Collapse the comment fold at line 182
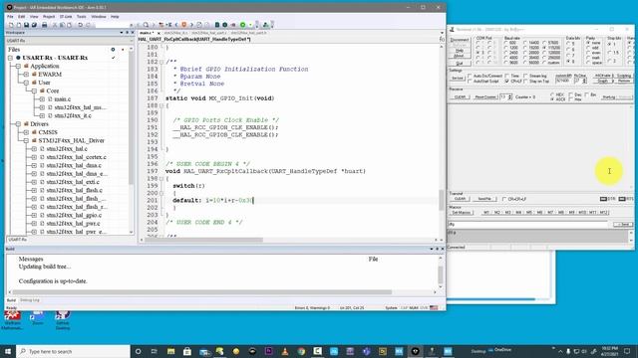Viewport: 638px width, 358px height. (161, 62)
